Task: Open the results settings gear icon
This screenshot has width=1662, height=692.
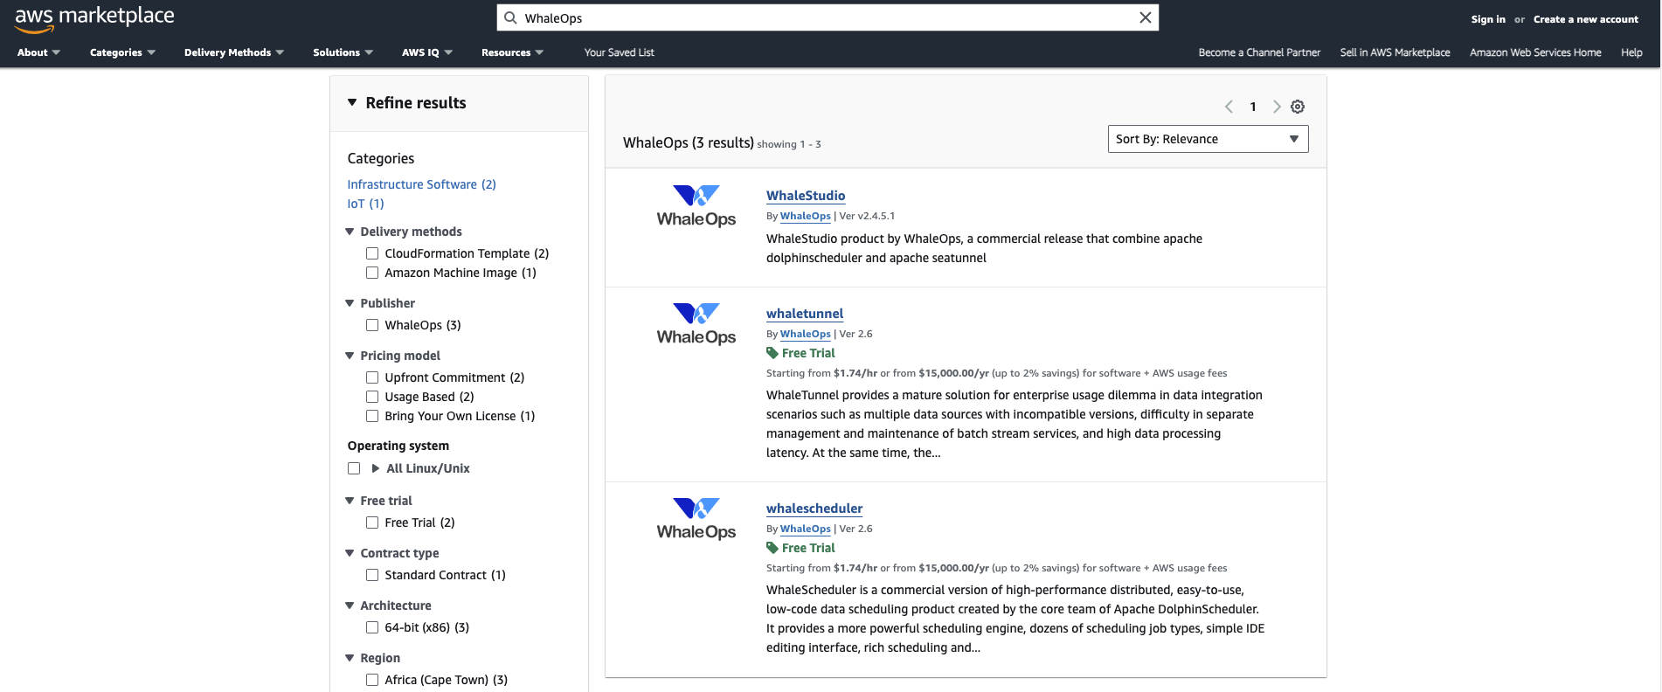Action: pyautogui.click(x=1298, y=107)
